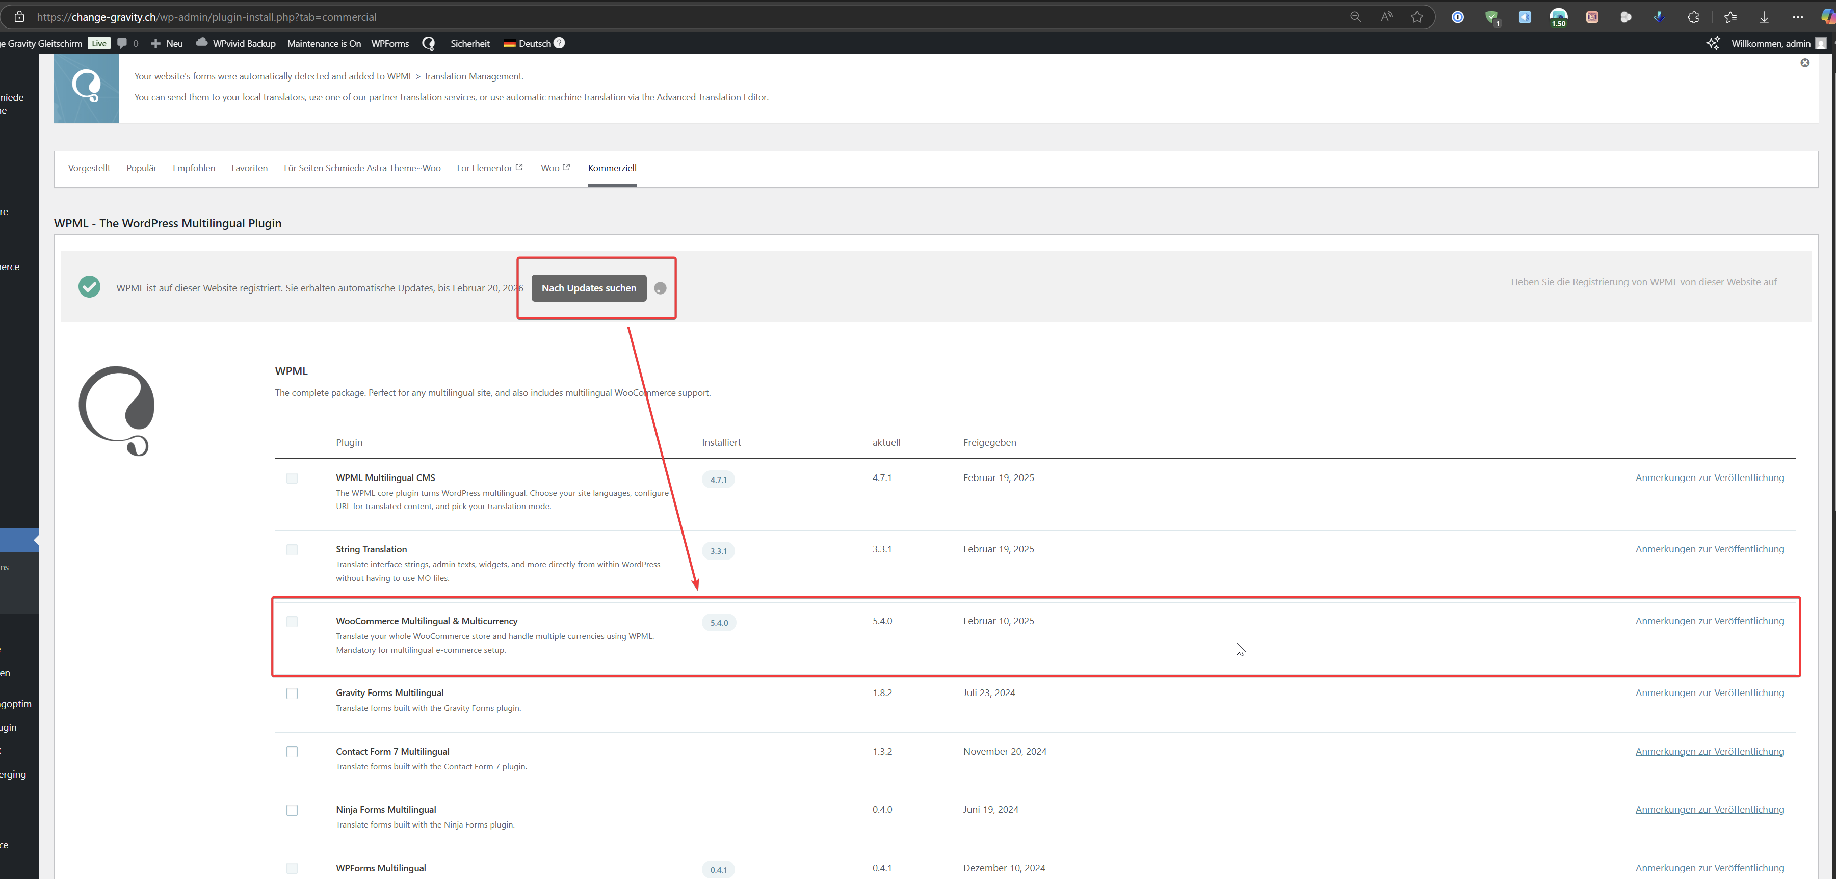Click the WPML Multilingual CMS checkbox
Image resolution: width=1836 pixels, height=879 pixels.
pyautogui.click(x=292, y=478)
